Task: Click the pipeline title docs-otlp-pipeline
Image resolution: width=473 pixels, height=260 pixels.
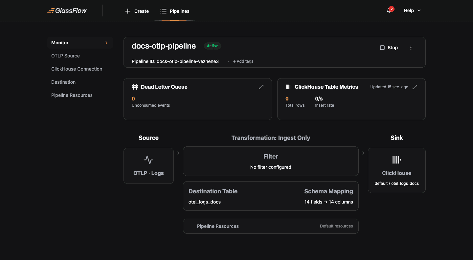Action: coord(164,46)
